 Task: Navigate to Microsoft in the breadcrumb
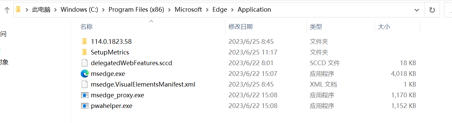[188, 10]
